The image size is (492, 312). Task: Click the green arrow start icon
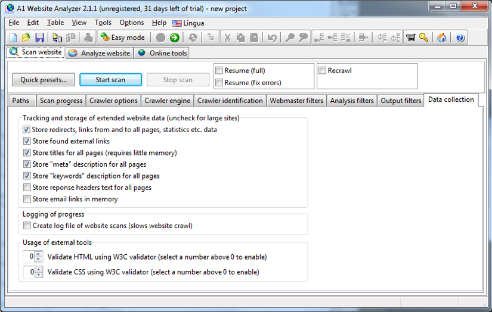point(175,38)
